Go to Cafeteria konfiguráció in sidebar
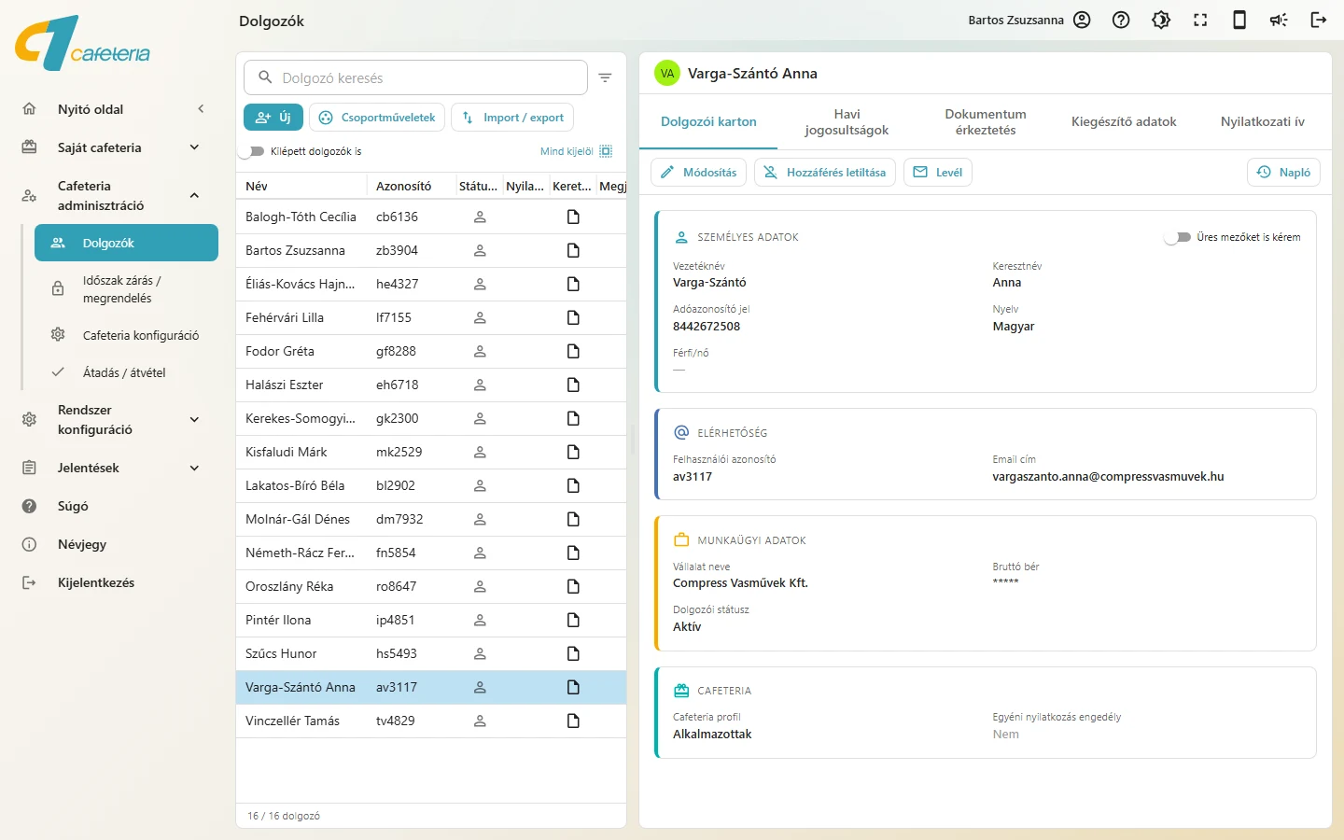Image resolution: width=1344 pixels, height=840 pixels. coord(126,335)
